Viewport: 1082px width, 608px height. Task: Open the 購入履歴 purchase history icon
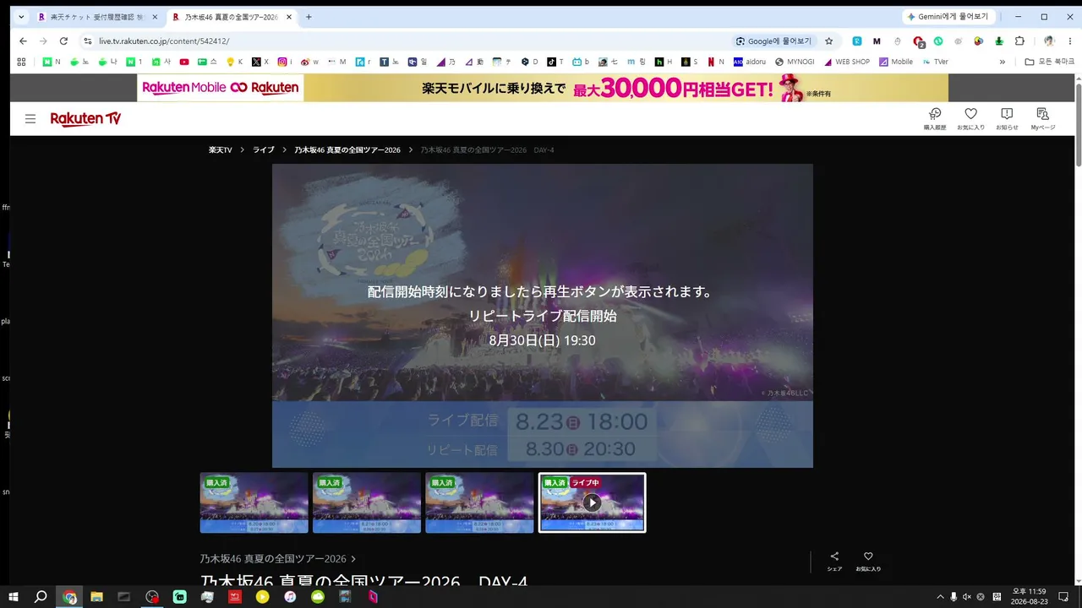935,118
